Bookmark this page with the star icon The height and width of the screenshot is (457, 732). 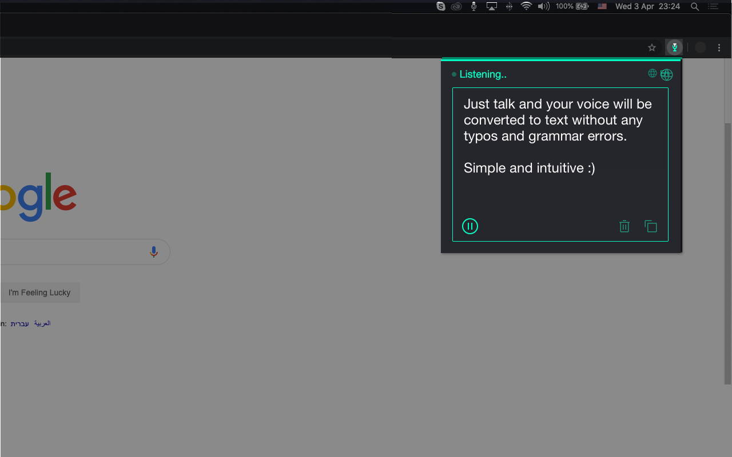point(652,48)
